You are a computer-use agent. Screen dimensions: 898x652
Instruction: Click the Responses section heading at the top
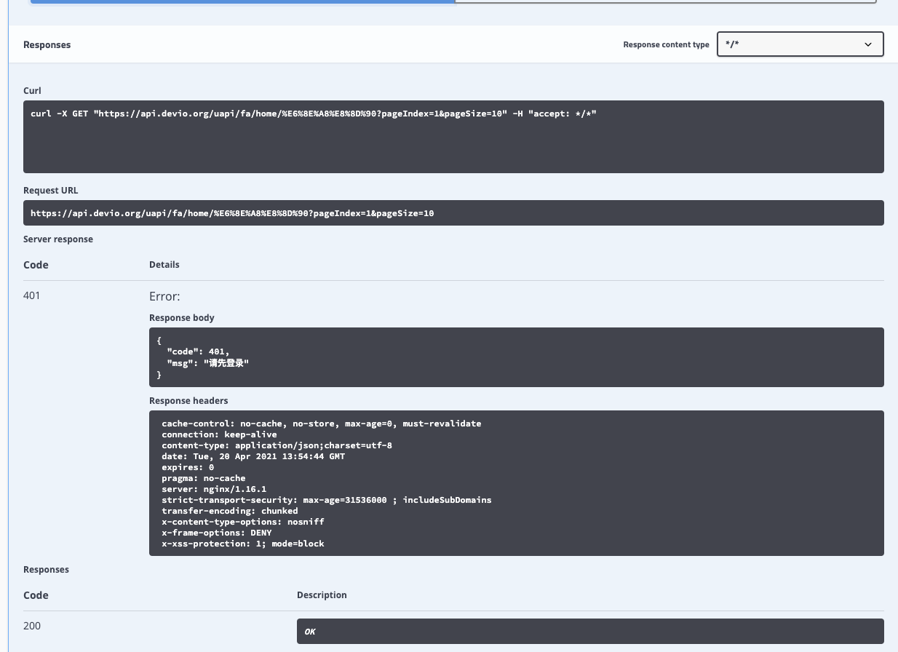47,45
